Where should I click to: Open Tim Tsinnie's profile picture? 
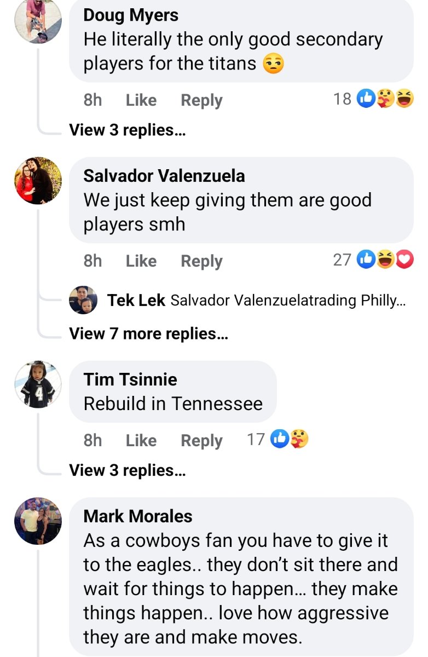tap(38, 384)
